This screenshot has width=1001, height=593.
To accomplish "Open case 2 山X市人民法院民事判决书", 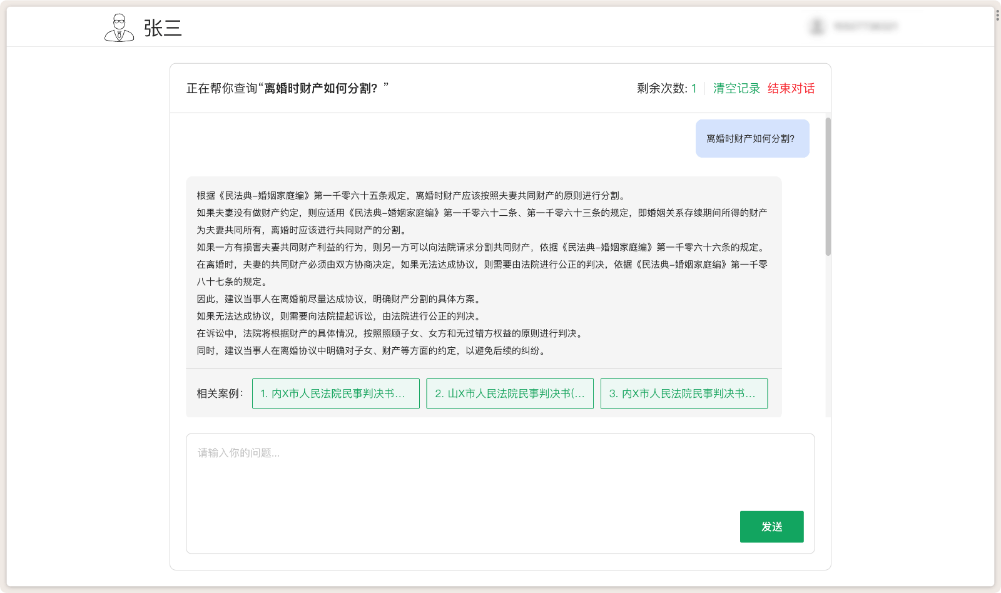I will 510,393.
